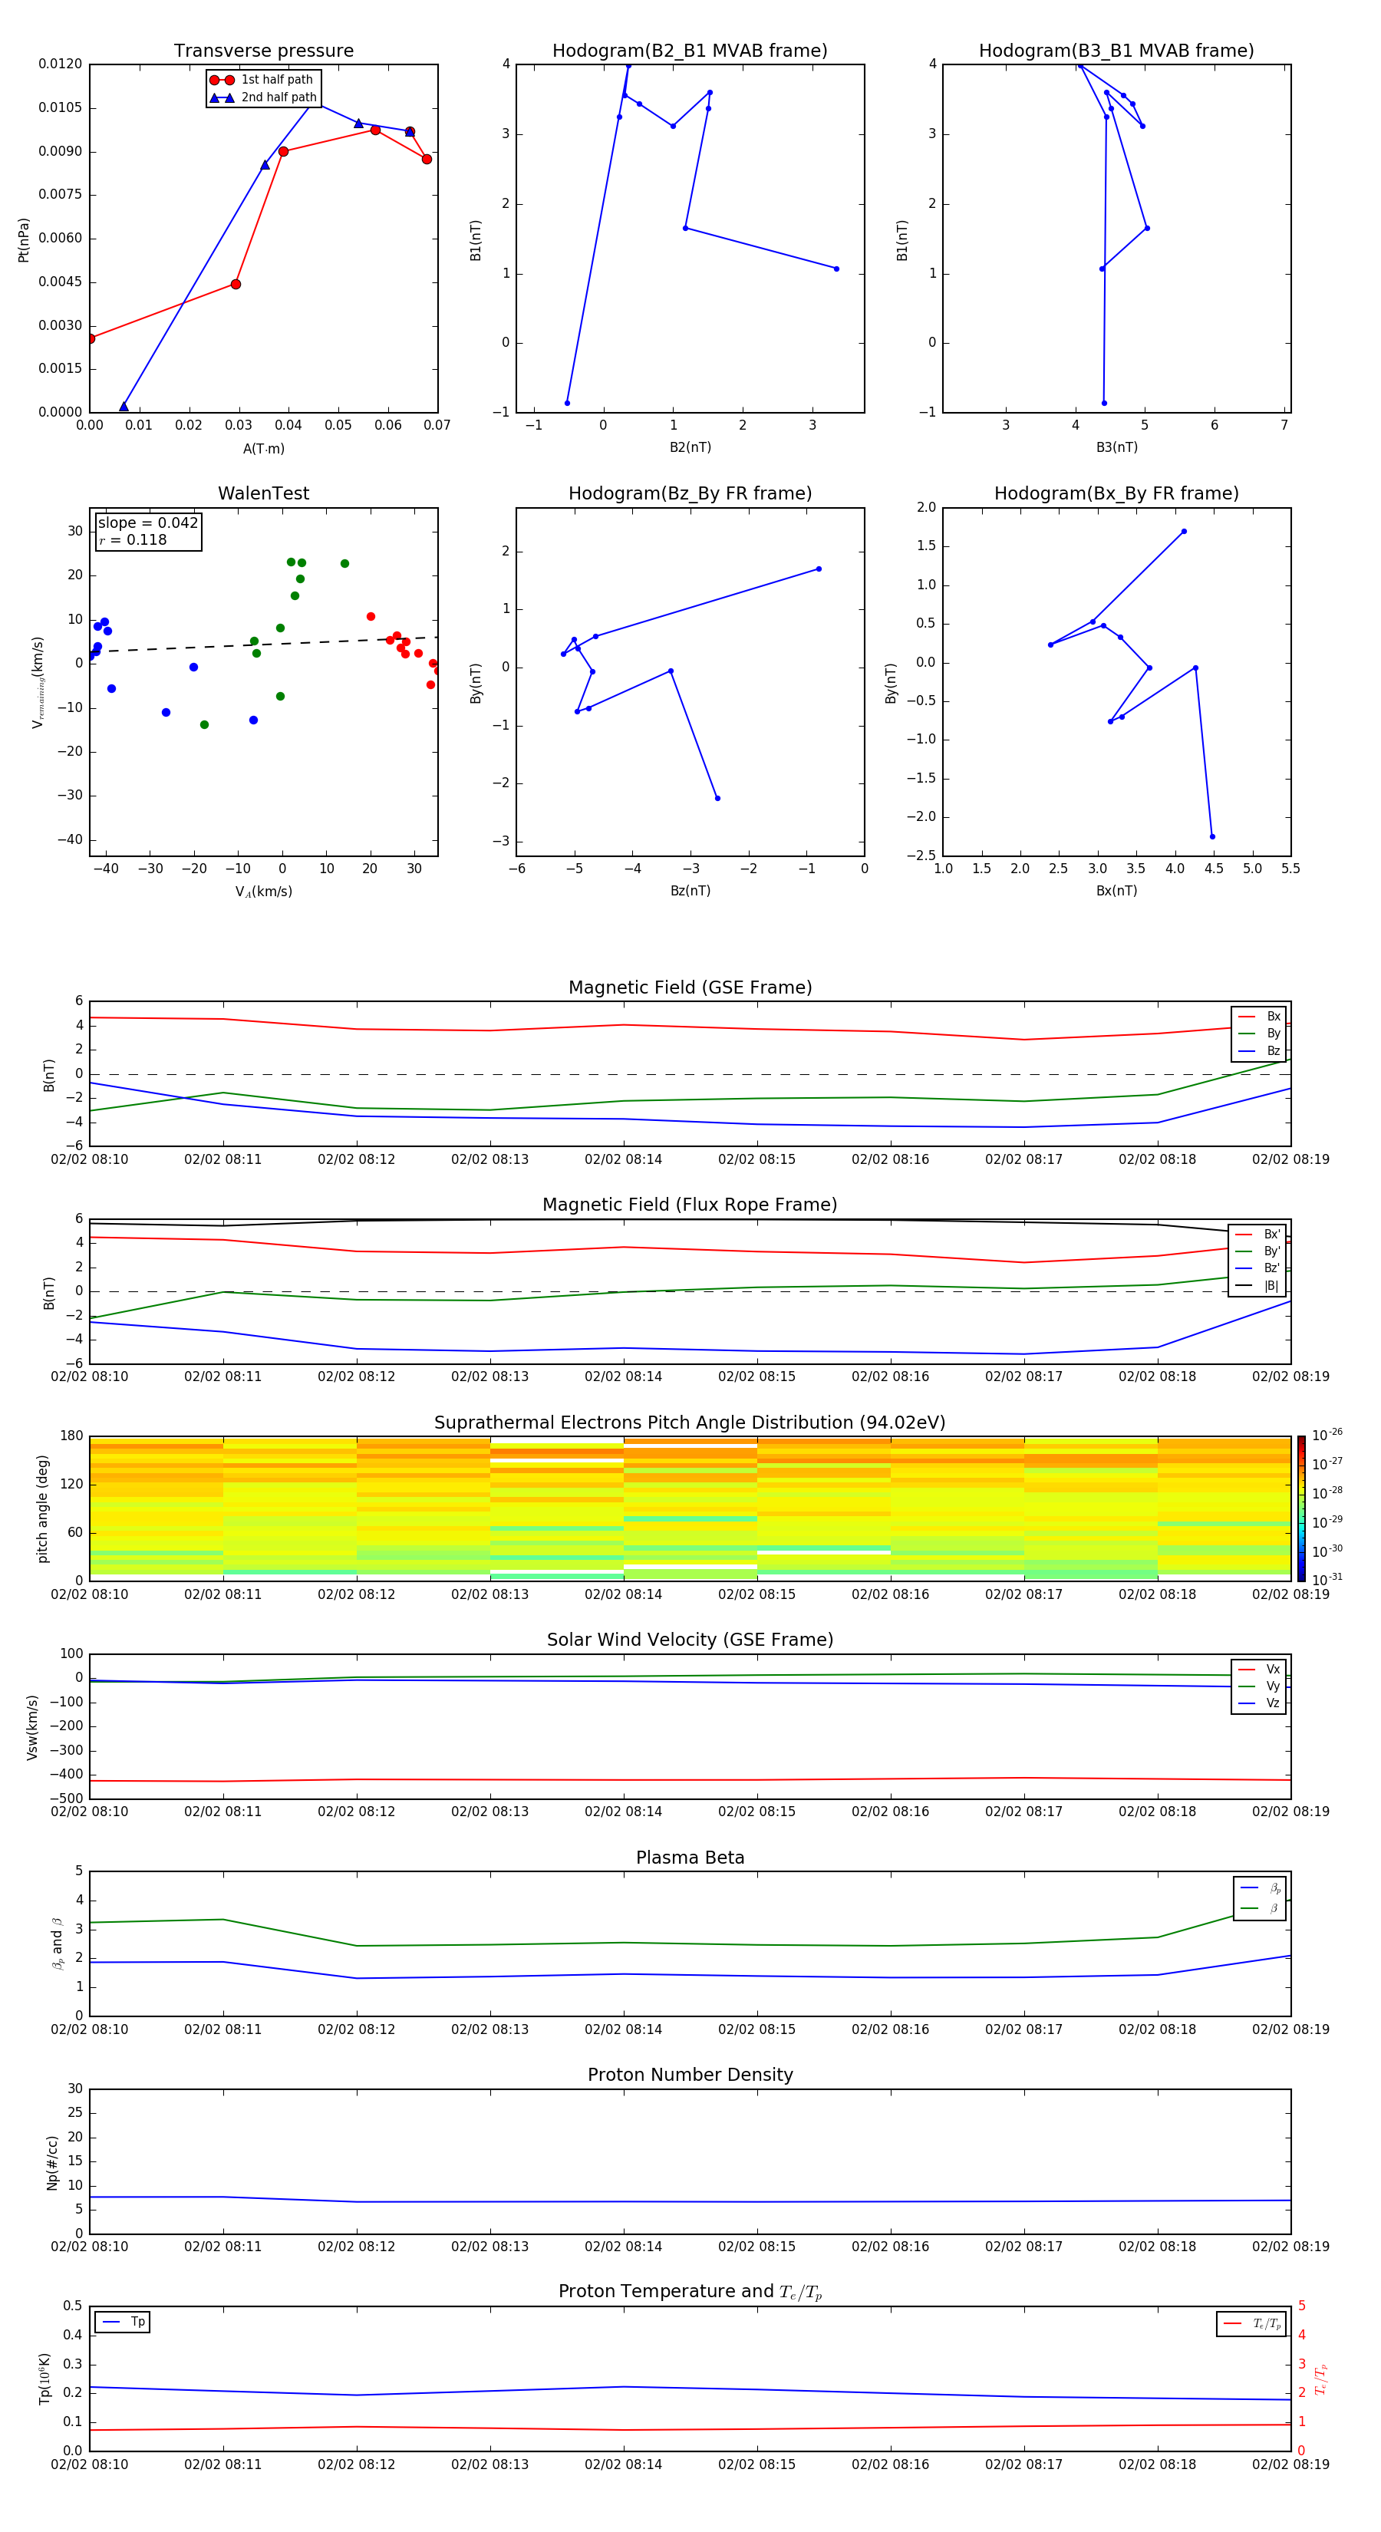Screen dimensions: 1381x2532
Task: Select the 'Vy' legend entry
Action: (1259, 1686)
